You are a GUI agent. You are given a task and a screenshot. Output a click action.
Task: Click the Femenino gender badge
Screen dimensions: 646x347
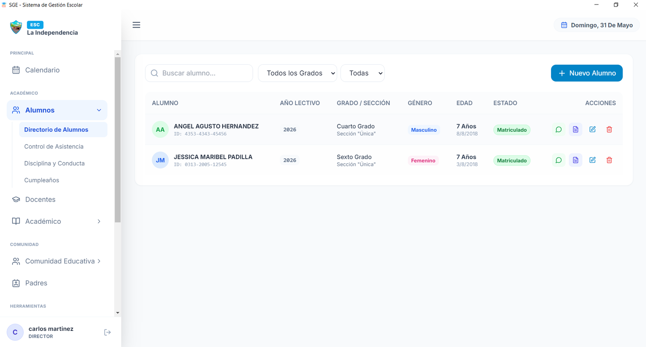pos(423,161)
